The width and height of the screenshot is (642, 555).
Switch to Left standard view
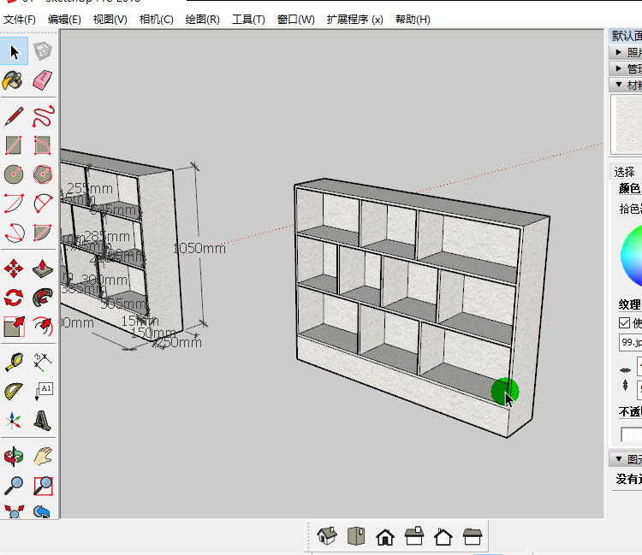(472, 536)
